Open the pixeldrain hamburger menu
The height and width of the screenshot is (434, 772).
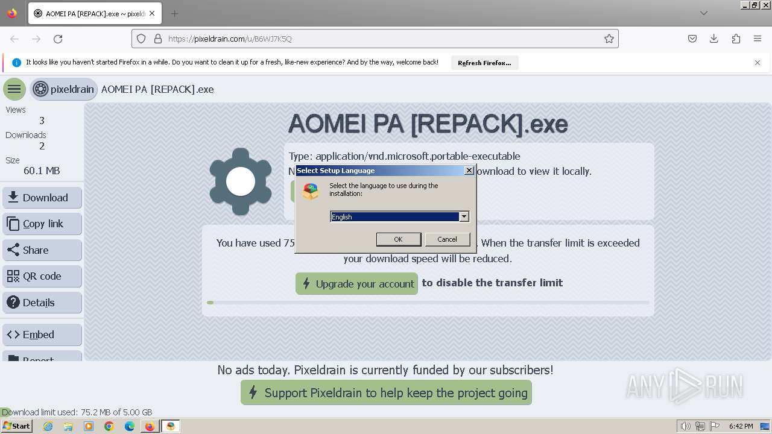[x=14, y=89]
